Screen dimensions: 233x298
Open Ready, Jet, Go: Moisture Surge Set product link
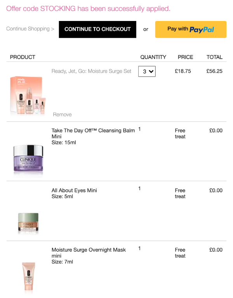coord(91,71)
